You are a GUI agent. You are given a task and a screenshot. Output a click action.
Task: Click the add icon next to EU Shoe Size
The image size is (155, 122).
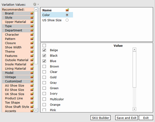[x=32, y=90]
